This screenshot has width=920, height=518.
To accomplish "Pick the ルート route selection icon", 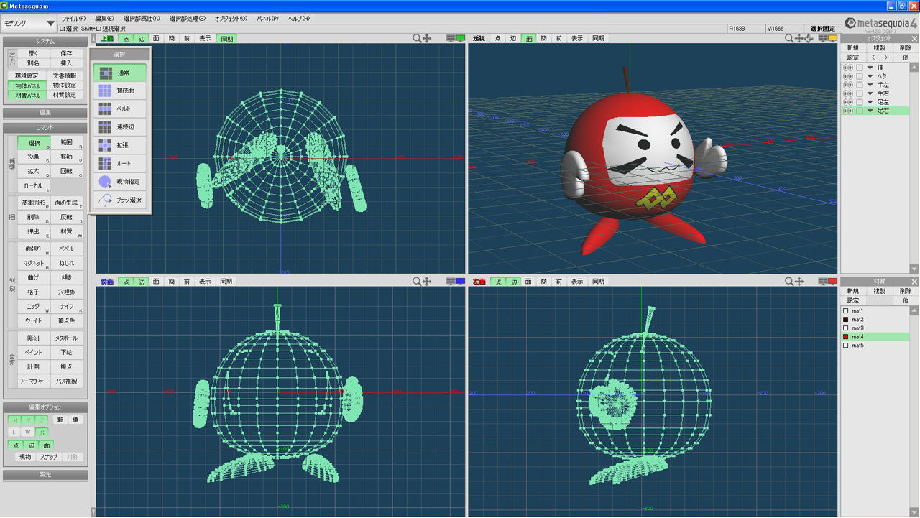I will 105,164.
